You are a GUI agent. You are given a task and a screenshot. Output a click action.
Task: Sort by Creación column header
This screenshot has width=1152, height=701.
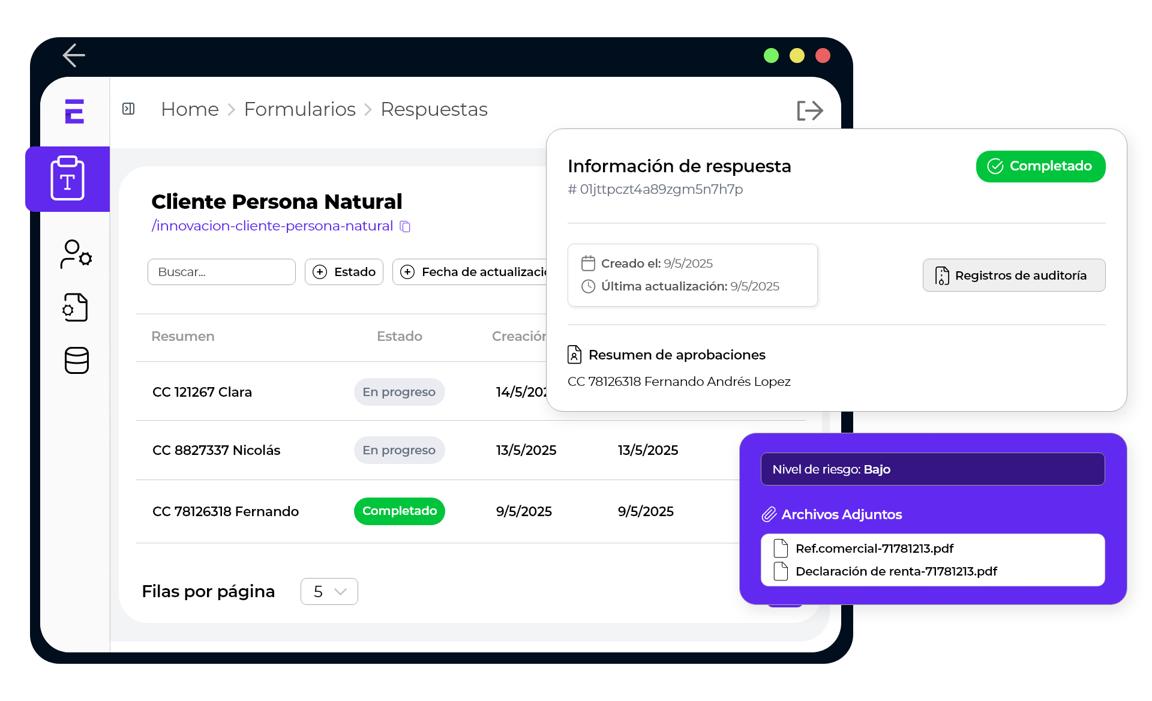[519, 336]
